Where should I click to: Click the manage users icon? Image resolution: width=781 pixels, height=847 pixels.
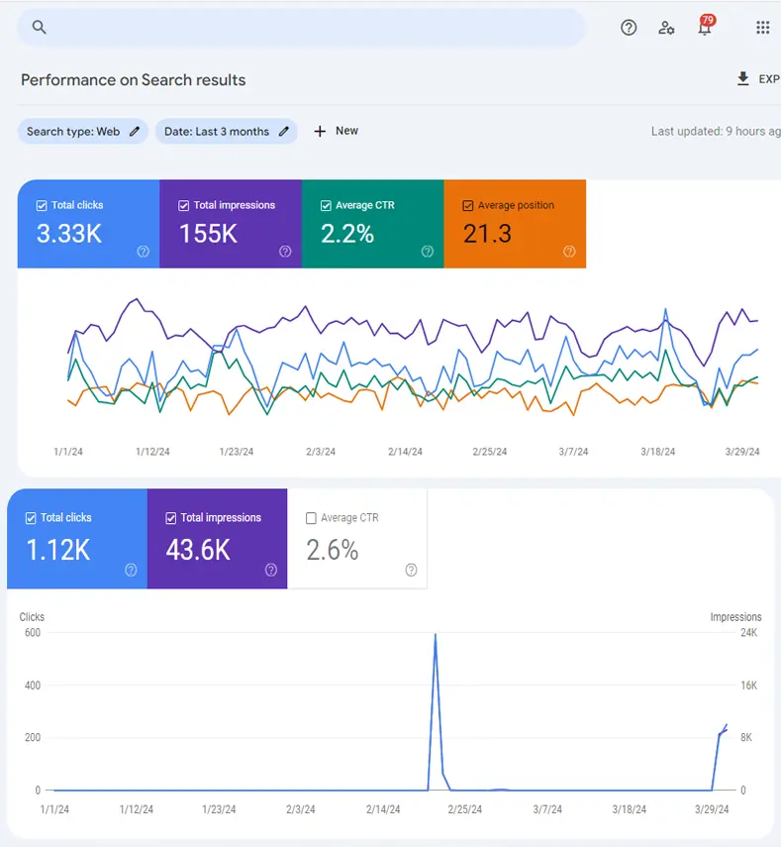(666, 28)
